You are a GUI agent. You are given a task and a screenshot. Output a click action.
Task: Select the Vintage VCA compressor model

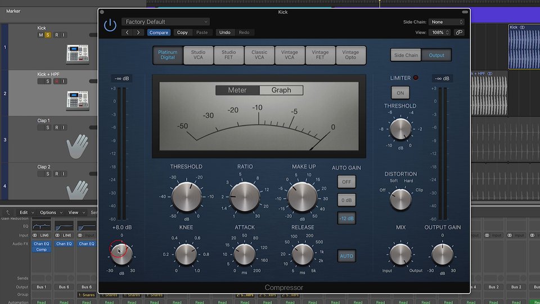[290, 55]
